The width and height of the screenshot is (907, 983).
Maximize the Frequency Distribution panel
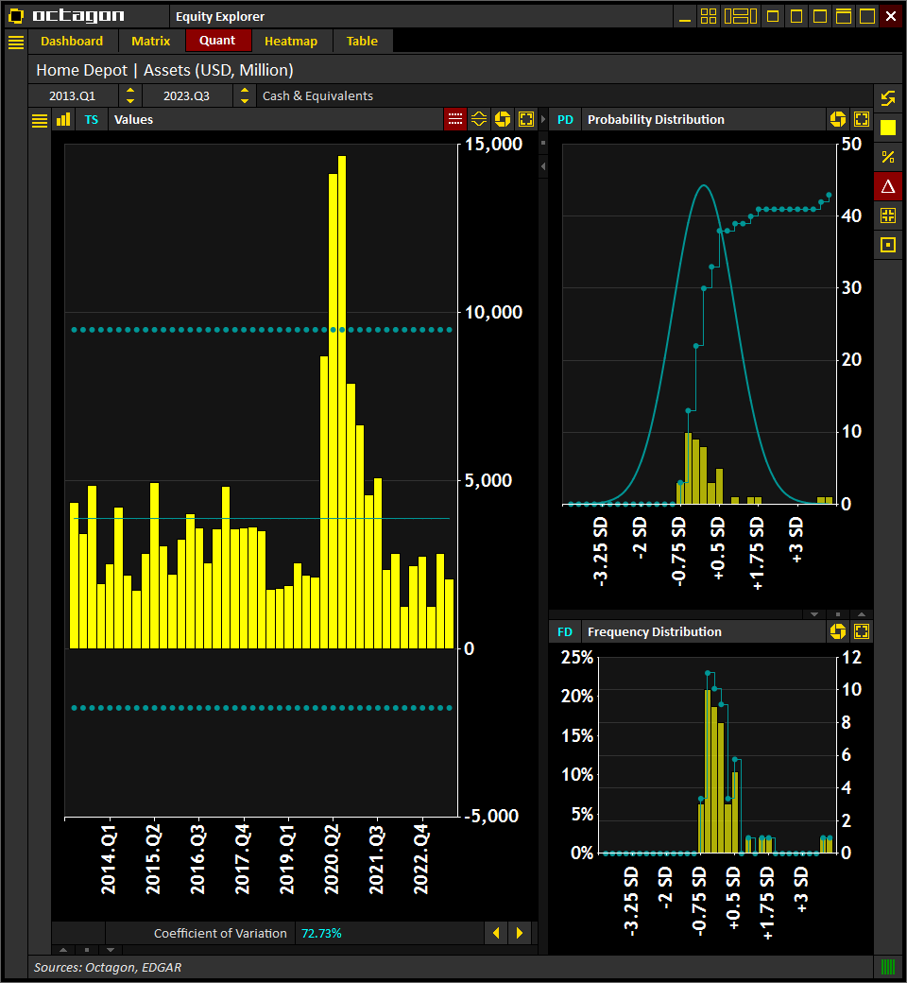862,631
